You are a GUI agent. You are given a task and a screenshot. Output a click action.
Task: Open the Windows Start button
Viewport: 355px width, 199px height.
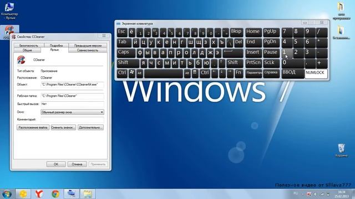click(x=7, y=194)
